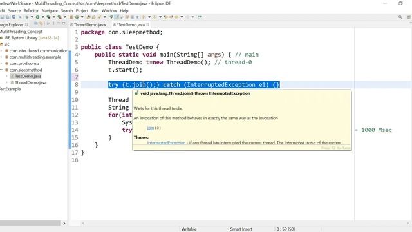412x232 pixels.
Task: Click the Open Perspective icon at the toolbar's right end
Action: click(409, 17)
